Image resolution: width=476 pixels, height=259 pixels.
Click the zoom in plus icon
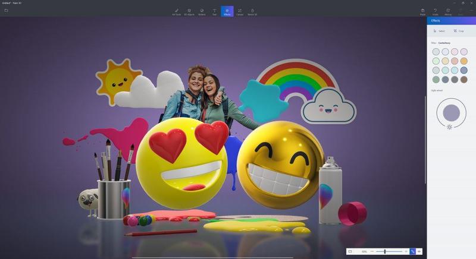tap(406, 251)
